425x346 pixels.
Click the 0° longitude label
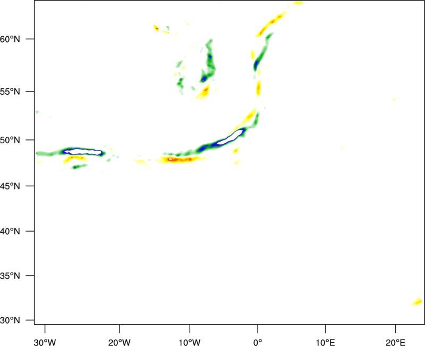[x=258, y=343]
